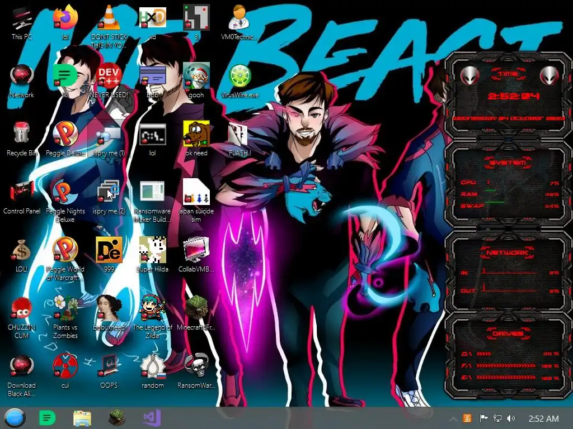Select the ok need dog icon
The width and height of the screenshot is (573, 429).
tap(196, 134)
